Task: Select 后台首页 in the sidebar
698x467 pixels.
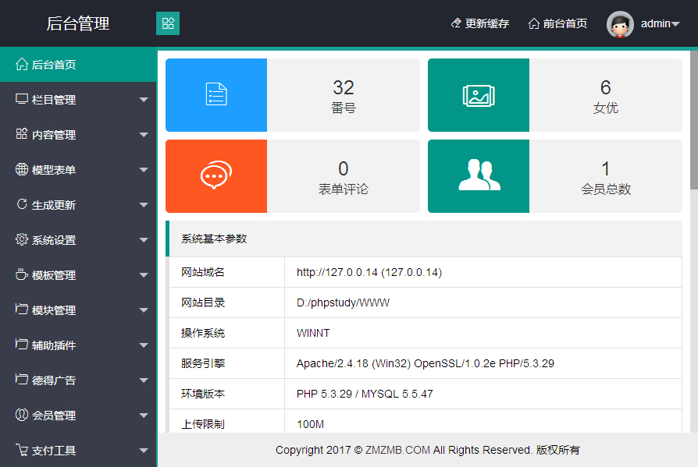Action: pyautogui.click(x=53, y=65)
